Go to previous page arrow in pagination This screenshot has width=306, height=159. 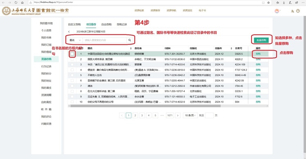[122, 115]
